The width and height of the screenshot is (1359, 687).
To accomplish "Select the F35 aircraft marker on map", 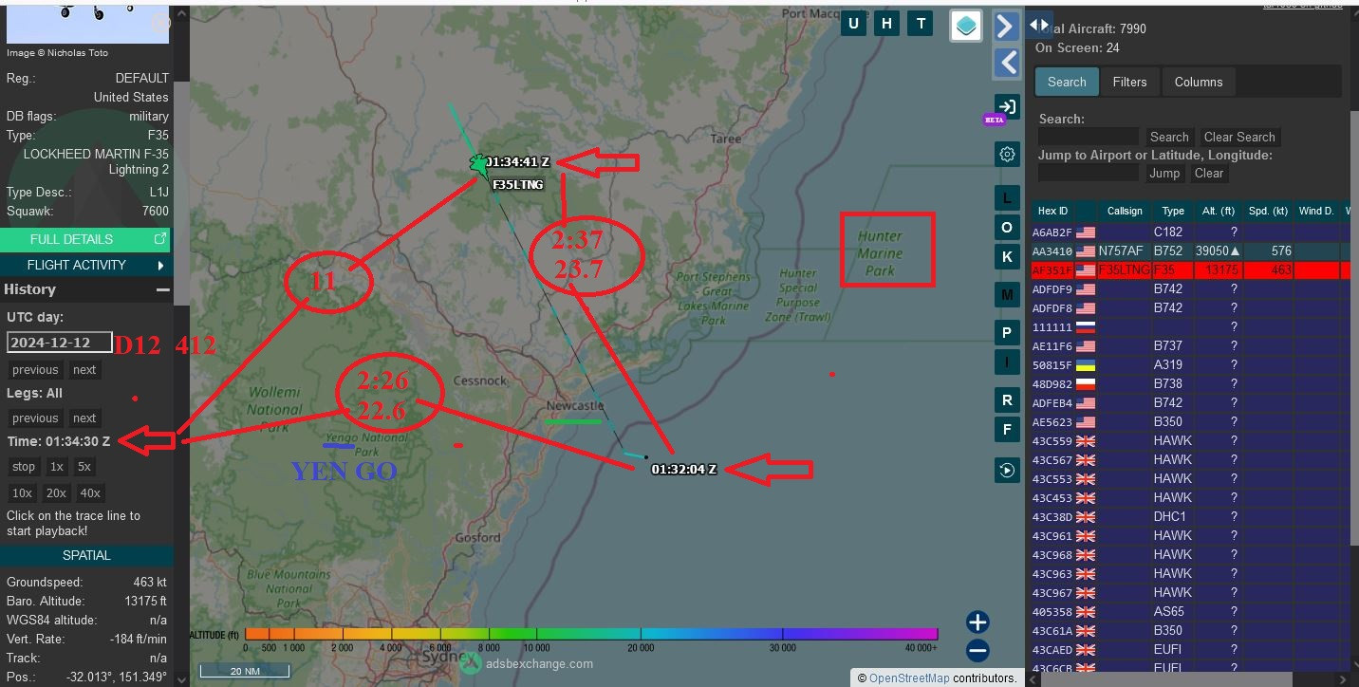I will [477, 164].
